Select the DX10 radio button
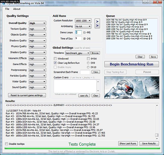 (x=88, y=67)
